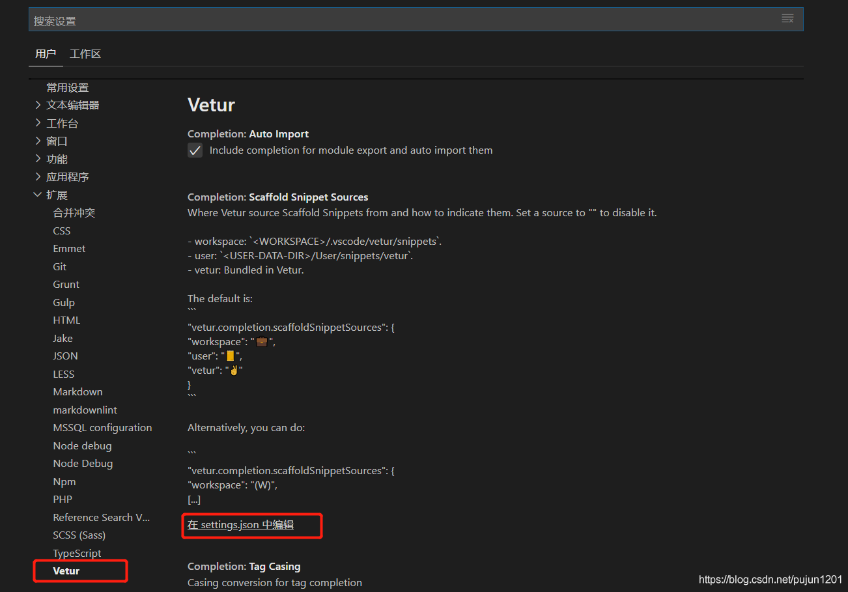Open TypeScript extension settings
The height and width of the screenshot is (592, 848).
pyautogui.click(x=77, y=553)
